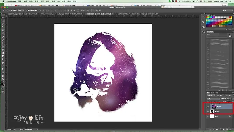Viewport: 234px width, 132px height.
Task: Click the add layer style fx icon
Action: pyautogui.click(x=214, y=129)
